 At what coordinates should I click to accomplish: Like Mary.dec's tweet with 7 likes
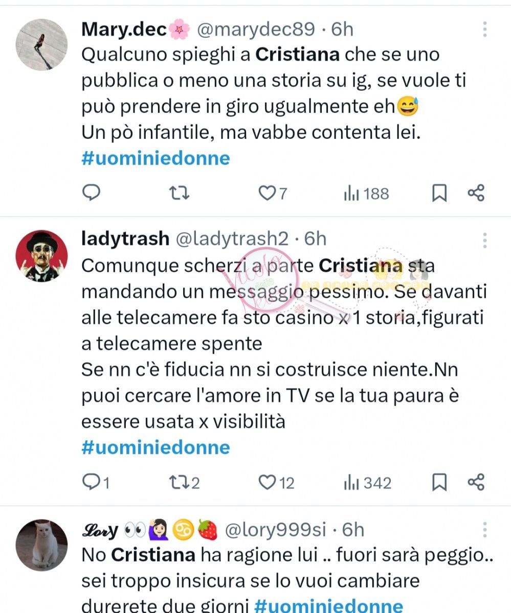(273, 194)
